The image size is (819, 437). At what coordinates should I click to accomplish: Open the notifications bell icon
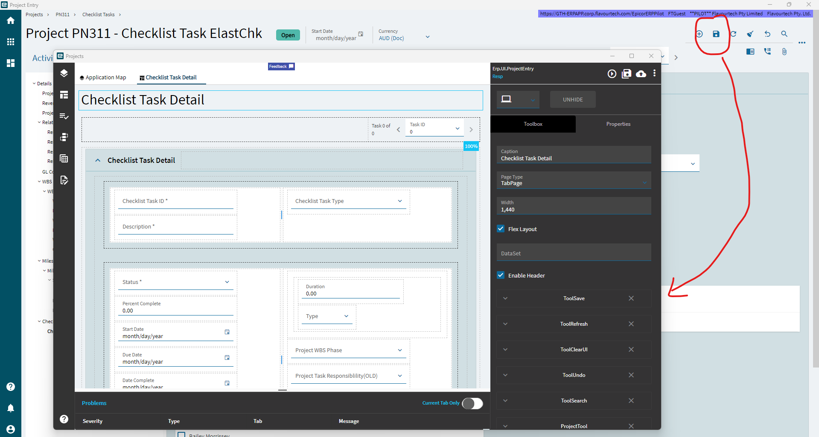coord(11,408)
